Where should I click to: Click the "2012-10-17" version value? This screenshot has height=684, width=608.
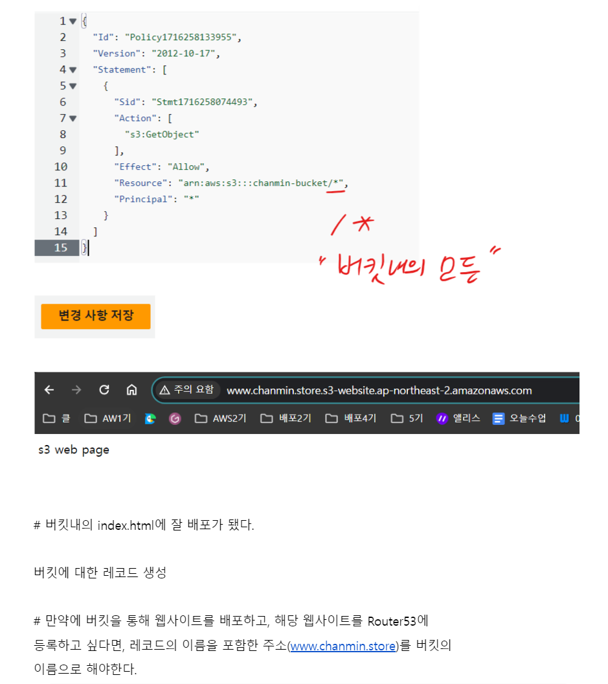pyautogui.click(x=183, y=53)
